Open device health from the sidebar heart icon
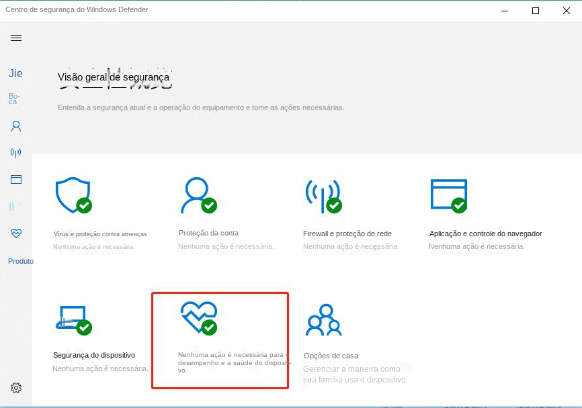Viewport: 582px width, 408px height. 16,233
